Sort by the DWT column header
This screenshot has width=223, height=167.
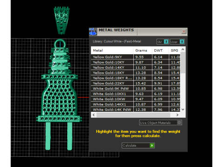point(160,51)
